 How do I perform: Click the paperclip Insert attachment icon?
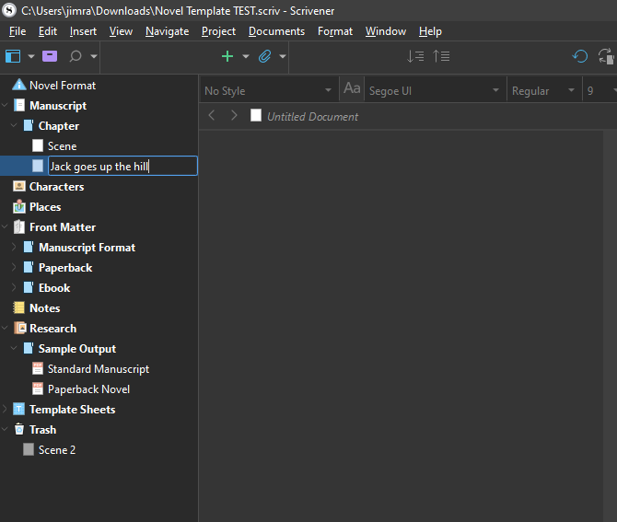tap(265, 56)
